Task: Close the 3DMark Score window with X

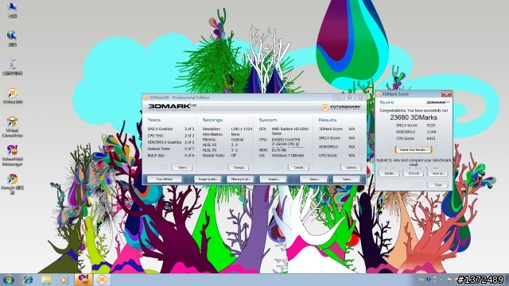Action: coord(446,94)
